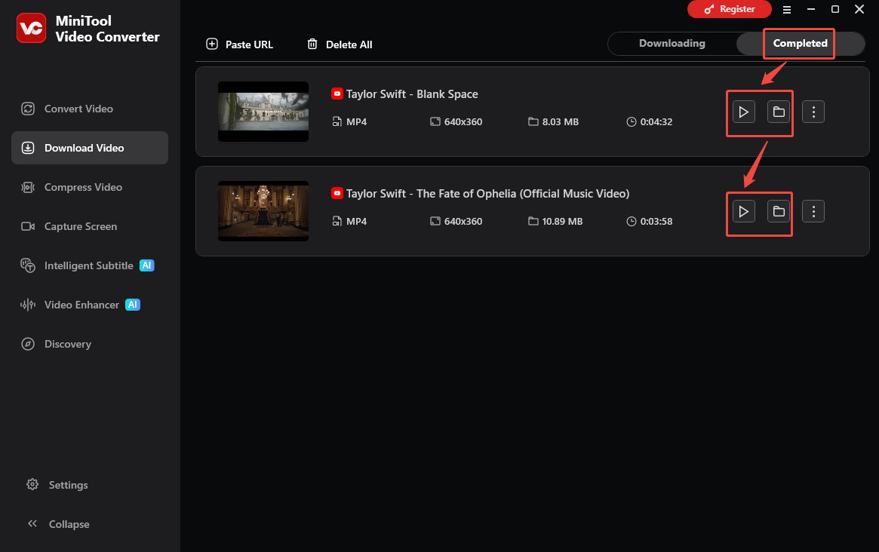Click YouTube icon beside Fate of Ophelia title
The image size is (879, 552).
pos(337,193)
